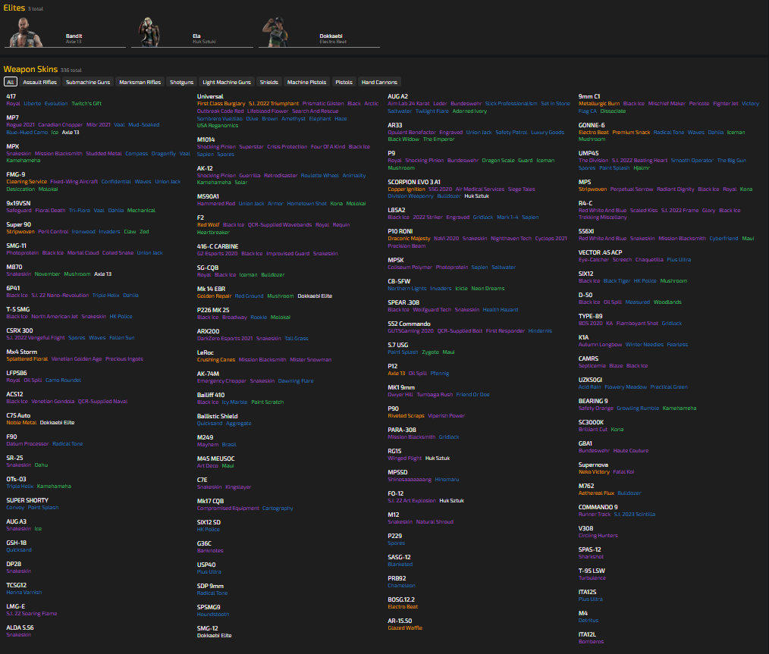
Task: Click the Twitch's Gift skin under 417
Action: click(x=86, y=104)
